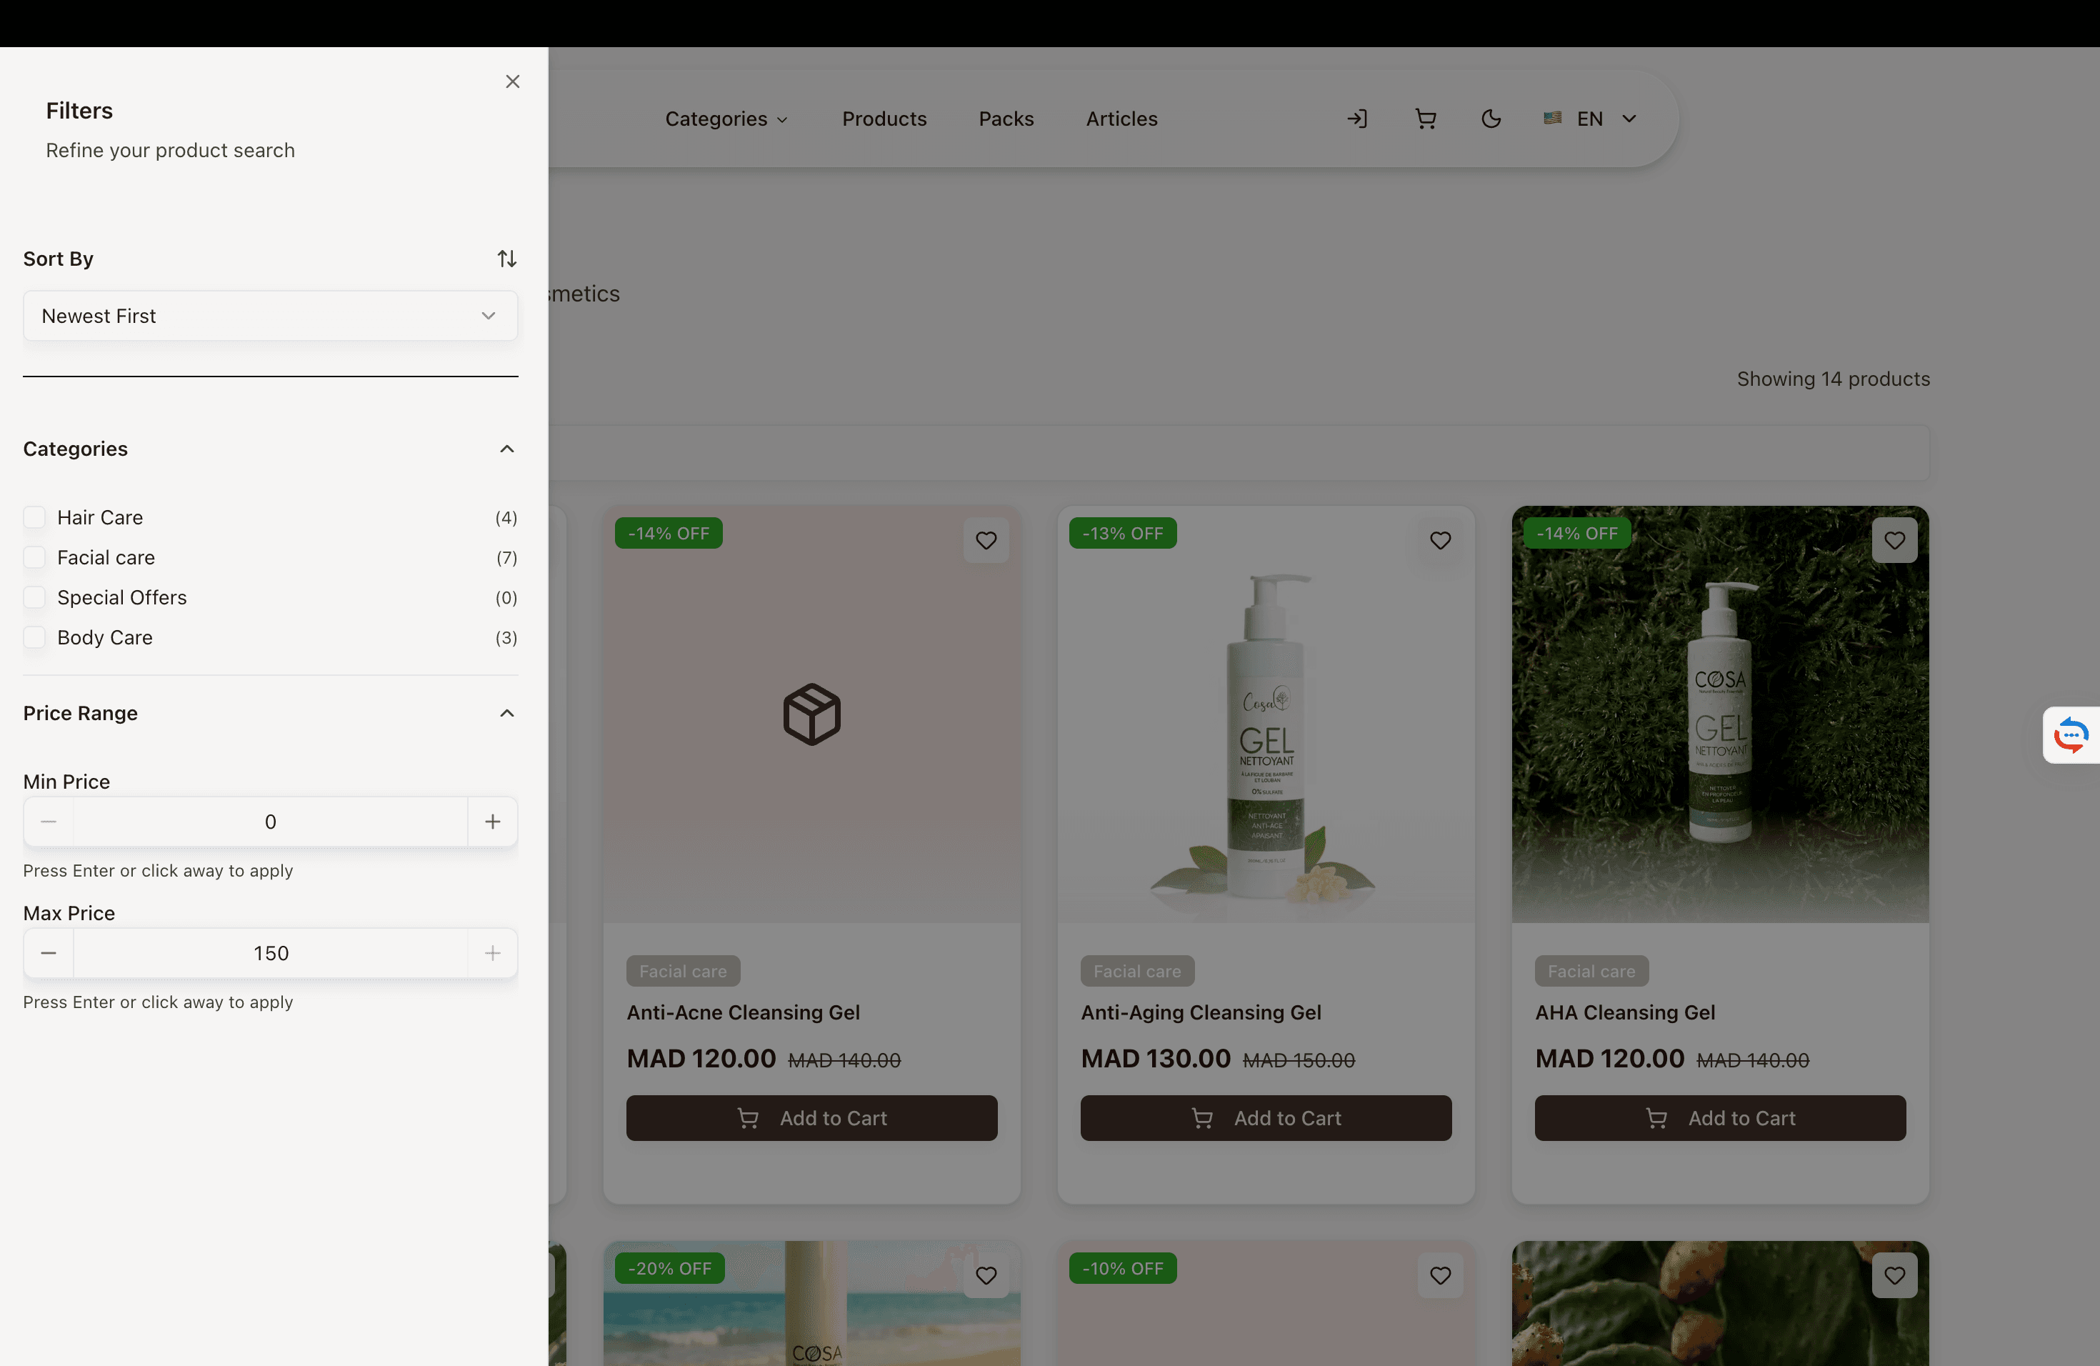Viewport: 2100px width, 1366px height.
Task: Add Anti-Acne Cleansing Gel to cart
Action: tap(811, 1118)
